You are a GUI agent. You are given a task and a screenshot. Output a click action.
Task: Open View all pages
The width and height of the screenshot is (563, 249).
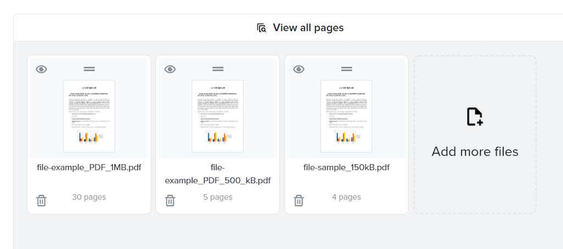click(x=300, y=27)
